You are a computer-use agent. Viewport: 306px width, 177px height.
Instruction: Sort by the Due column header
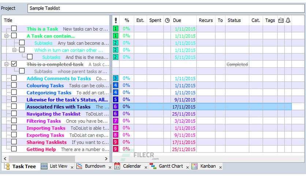tap(177, 20)
